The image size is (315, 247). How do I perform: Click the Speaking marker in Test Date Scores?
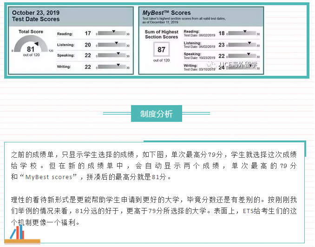pos(118,55)
